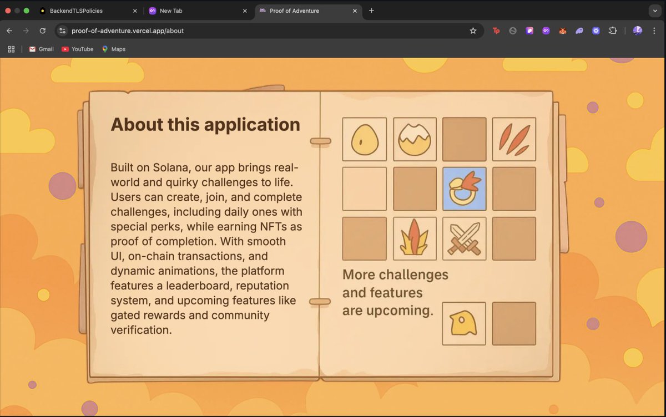Click the yellow bird head tile
This screenshot has width=666, height=417.
coord(464,323)
